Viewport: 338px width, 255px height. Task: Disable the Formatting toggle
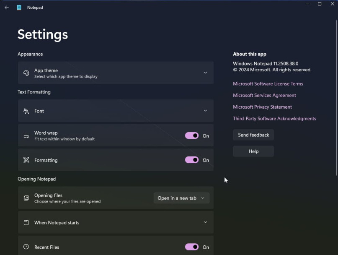point(192,160)
